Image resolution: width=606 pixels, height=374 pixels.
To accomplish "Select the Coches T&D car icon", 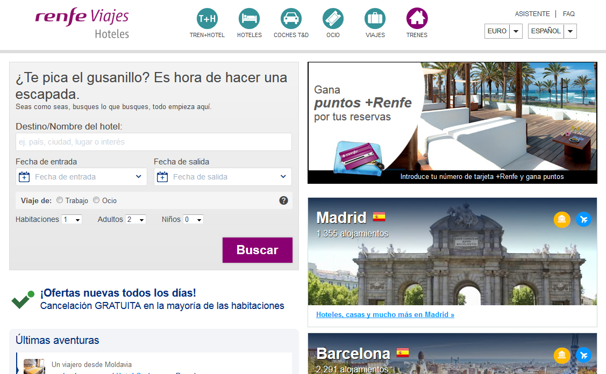I will click(x=291, y=19).
